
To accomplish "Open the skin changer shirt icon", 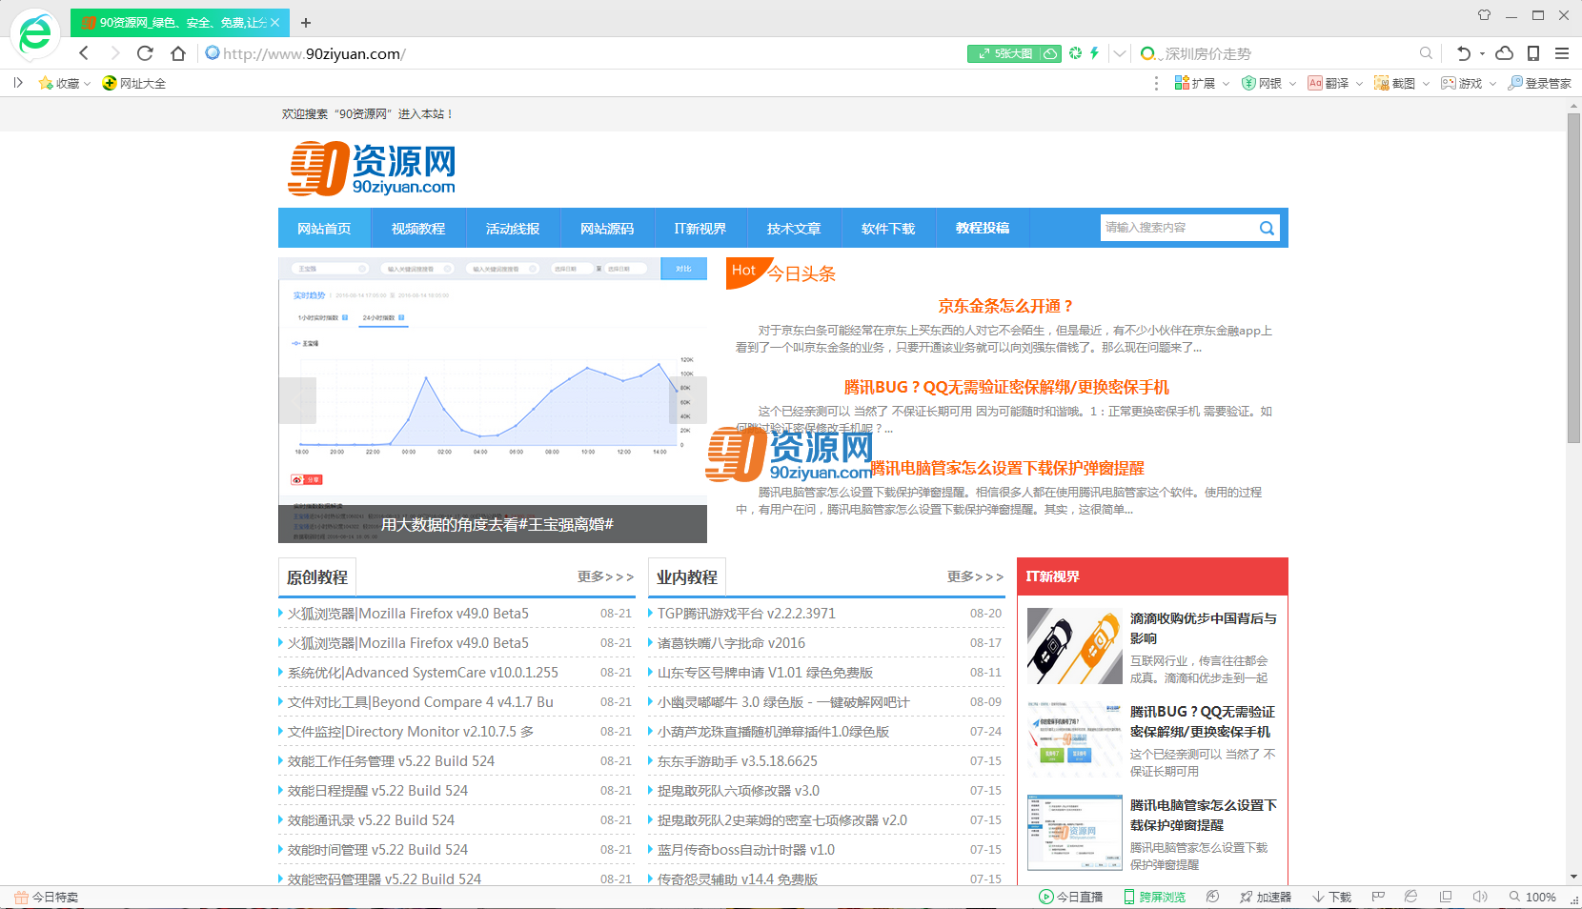I will [1484, 15].
